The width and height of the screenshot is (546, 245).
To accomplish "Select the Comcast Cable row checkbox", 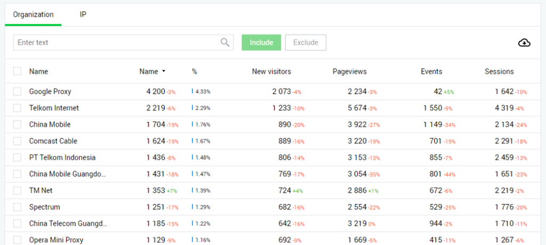I will point(17,141).
